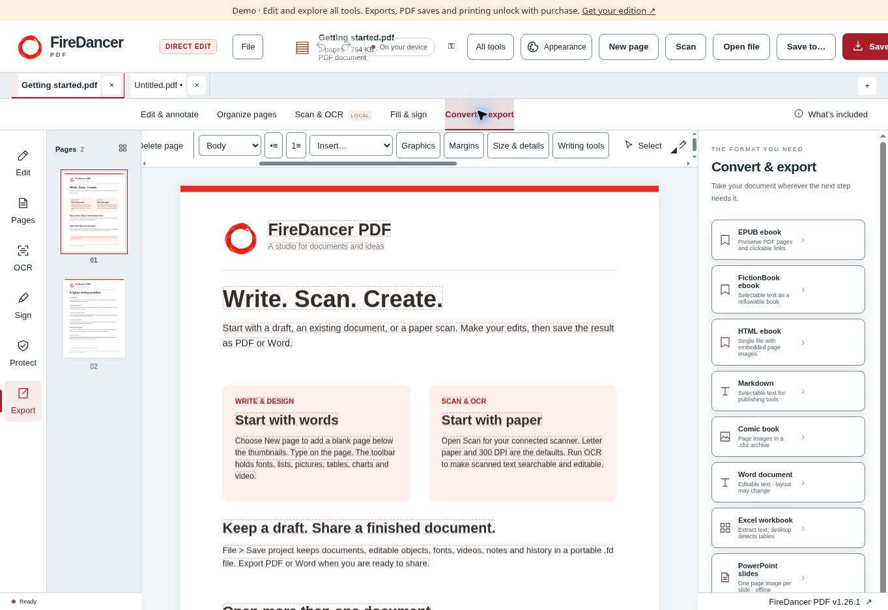Click the On your device status pill
The image size is (888, 610).
click(x=398, y=47)
